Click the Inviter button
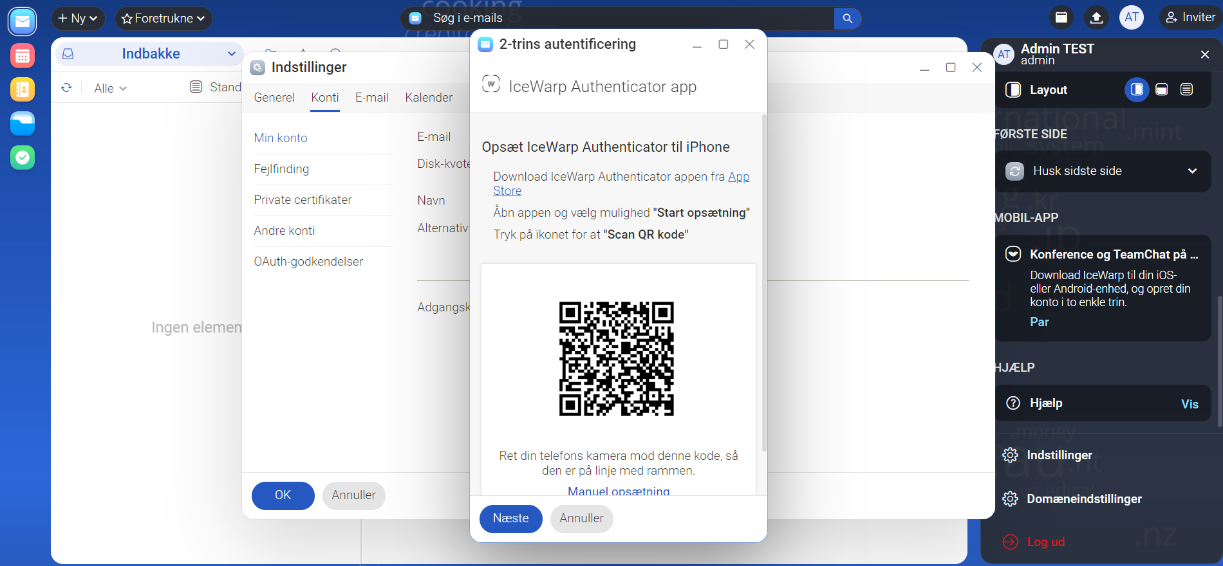Image resolution: width=1223 pixels, height=566 pixels. [x=1191, y=17]
